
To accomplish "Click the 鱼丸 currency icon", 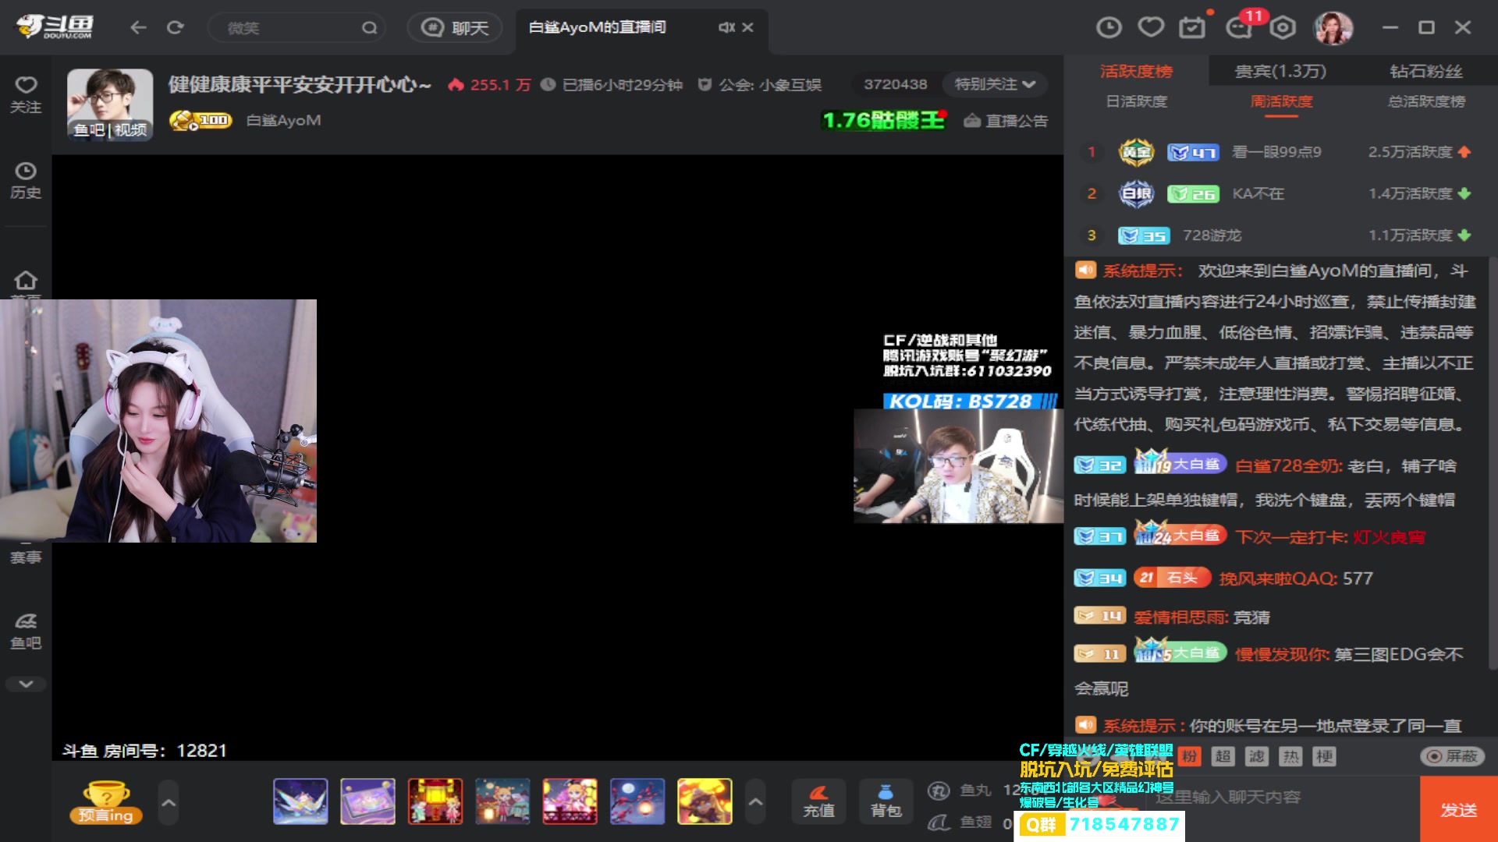I will (x=939, y=791).
